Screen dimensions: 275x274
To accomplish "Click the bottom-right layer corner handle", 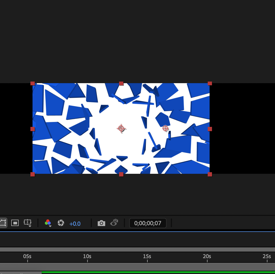I will pos(210,174).
